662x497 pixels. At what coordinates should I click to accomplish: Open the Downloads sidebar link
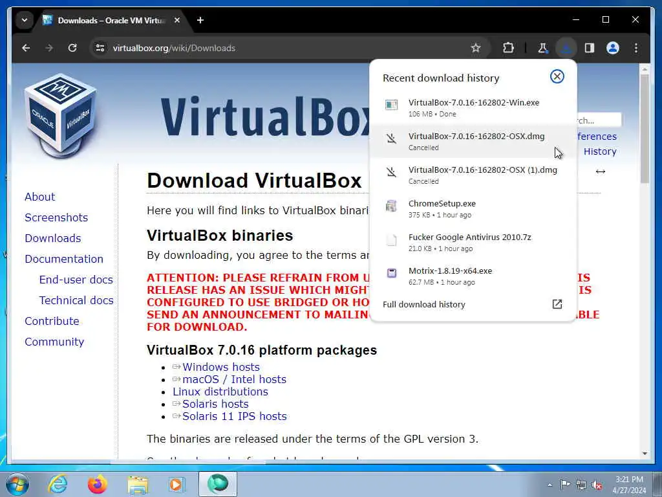pyautogui.click(x=53, y=238)
